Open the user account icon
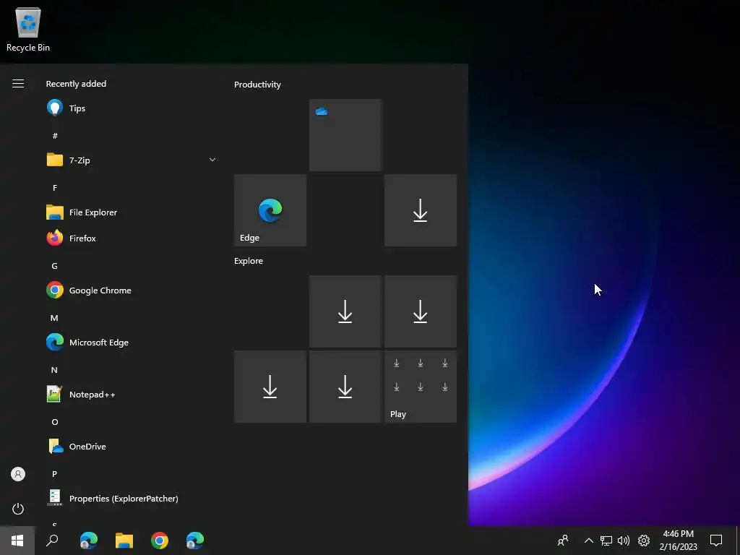Viewport: 740px width, 555px height. coord(18,474)
